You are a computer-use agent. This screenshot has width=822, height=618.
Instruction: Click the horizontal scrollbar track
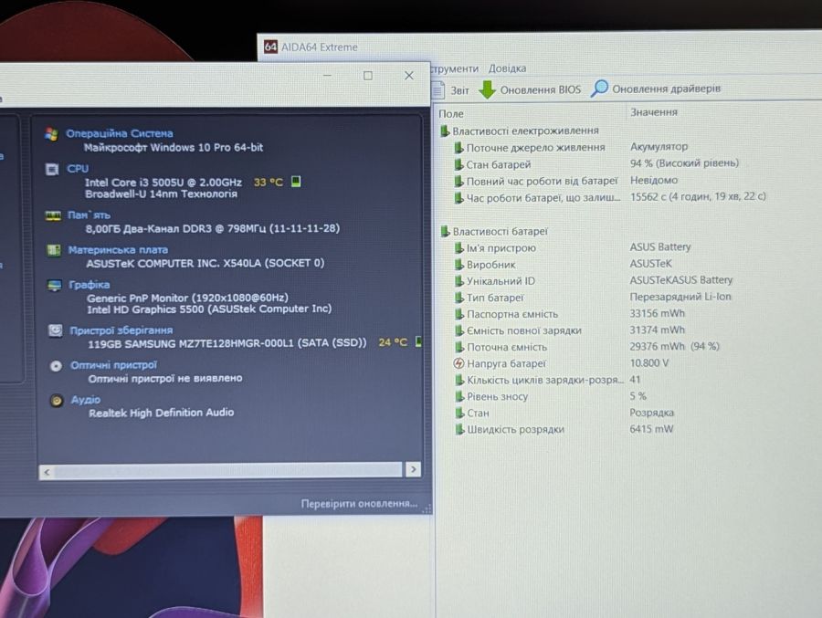click(x=229, y=470)
